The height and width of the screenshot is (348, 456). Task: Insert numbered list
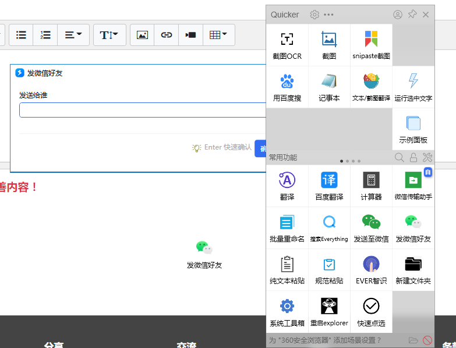click(45, 35)
